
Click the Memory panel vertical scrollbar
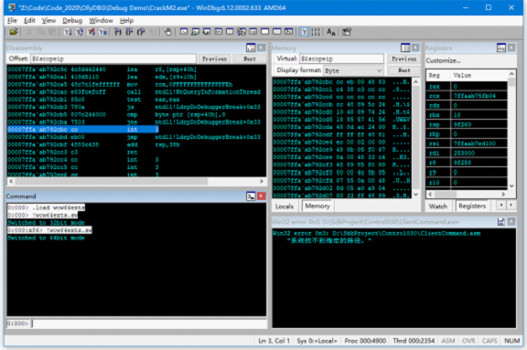point(415,138)
